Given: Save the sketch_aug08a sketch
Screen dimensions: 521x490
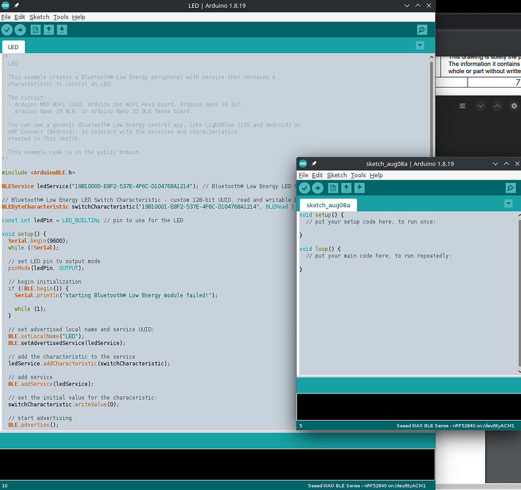Looking at the screenshot, I should (x=359, y=188).
